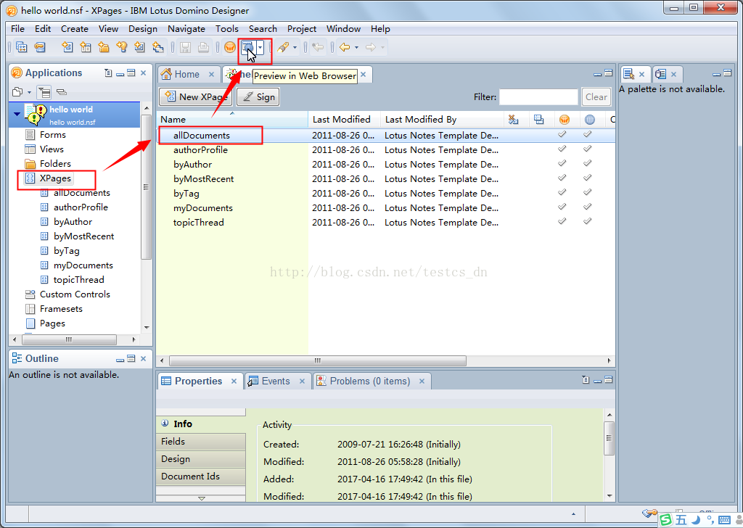The width and height of the screenshot is (743, 528).
Task: Open the Preview in Web Browser dropdown arrow
Action: pos(260,47)
